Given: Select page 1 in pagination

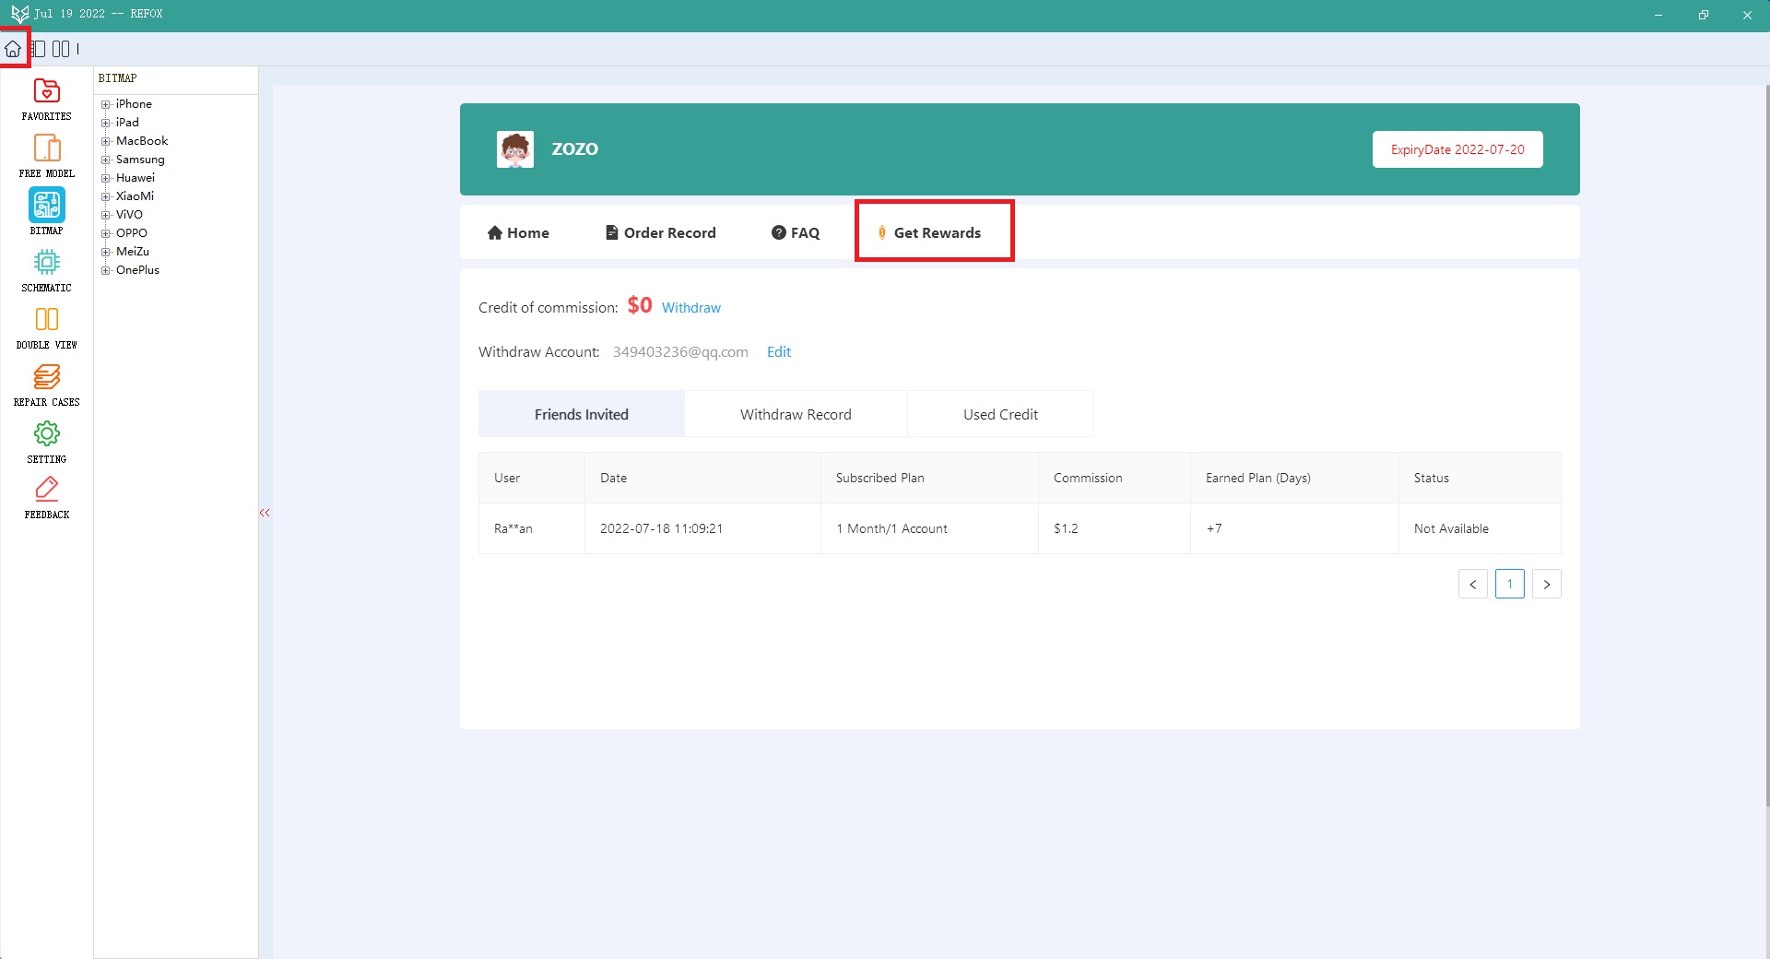Looking at the screenshot, I should [1510, 584].
